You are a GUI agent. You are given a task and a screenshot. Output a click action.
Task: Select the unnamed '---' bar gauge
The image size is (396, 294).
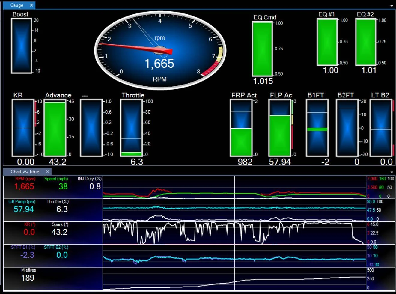(91, 128)
